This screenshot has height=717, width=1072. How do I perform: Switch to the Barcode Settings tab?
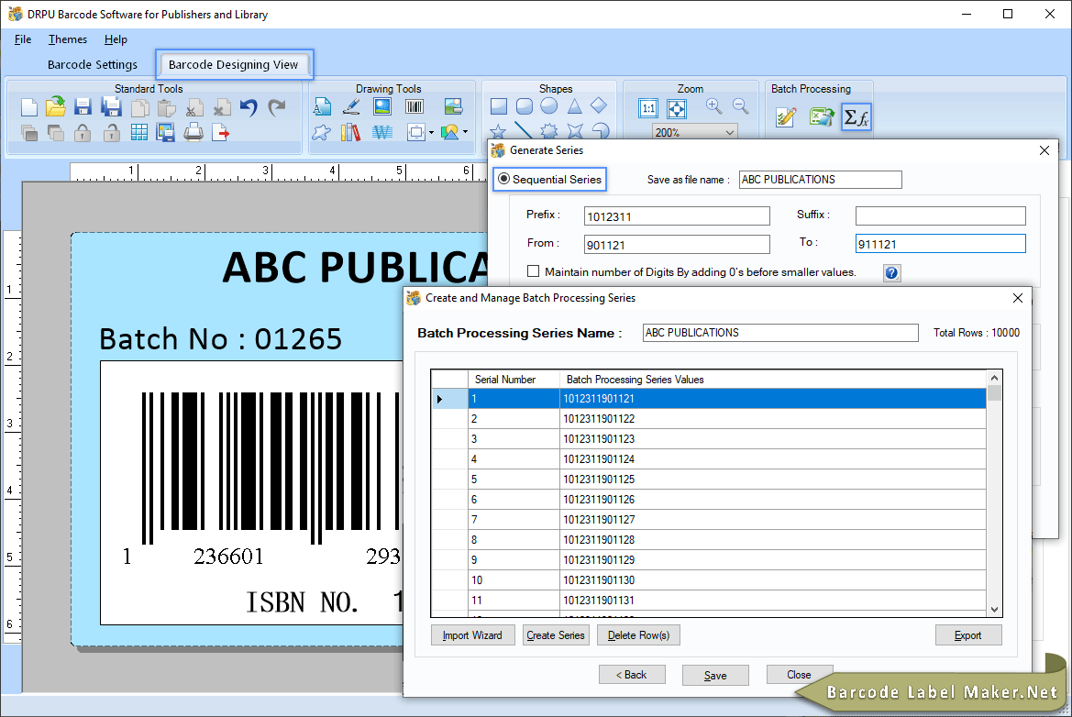pyautogui.click(x=93, y=64)
